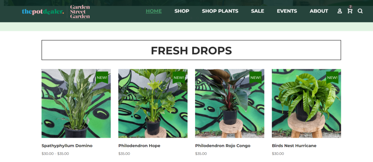Open Philodendron Hope product title link

click(139, 146)
